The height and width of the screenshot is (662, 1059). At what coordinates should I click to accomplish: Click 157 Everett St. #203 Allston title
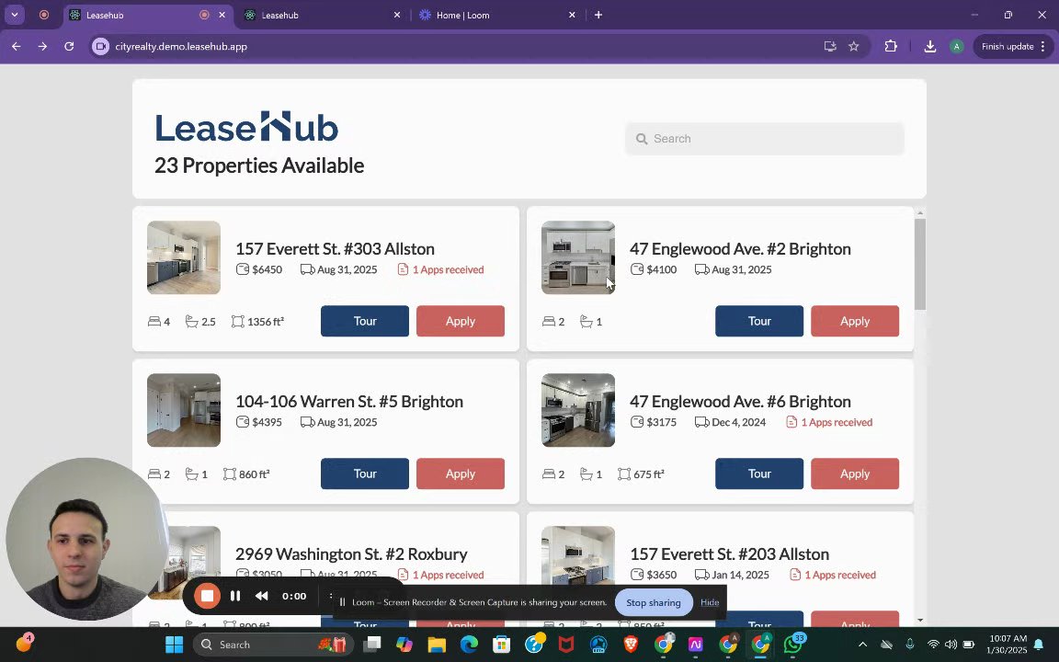tap(729, 554)
